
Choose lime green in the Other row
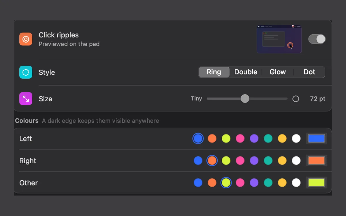coord(226,183)
